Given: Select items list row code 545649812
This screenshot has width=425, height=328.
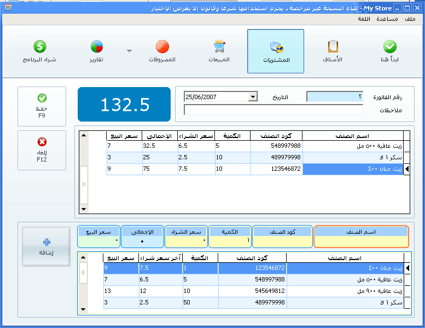Looking at the screenshot, I should tap(254, 291).
